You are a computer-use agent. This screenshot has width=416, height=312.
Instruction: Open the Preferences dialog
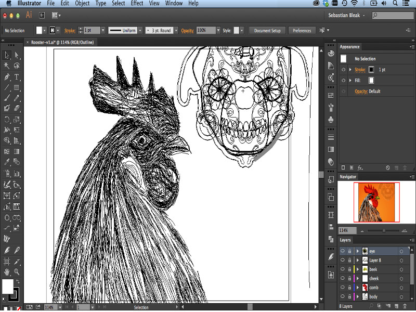(302, 30)
